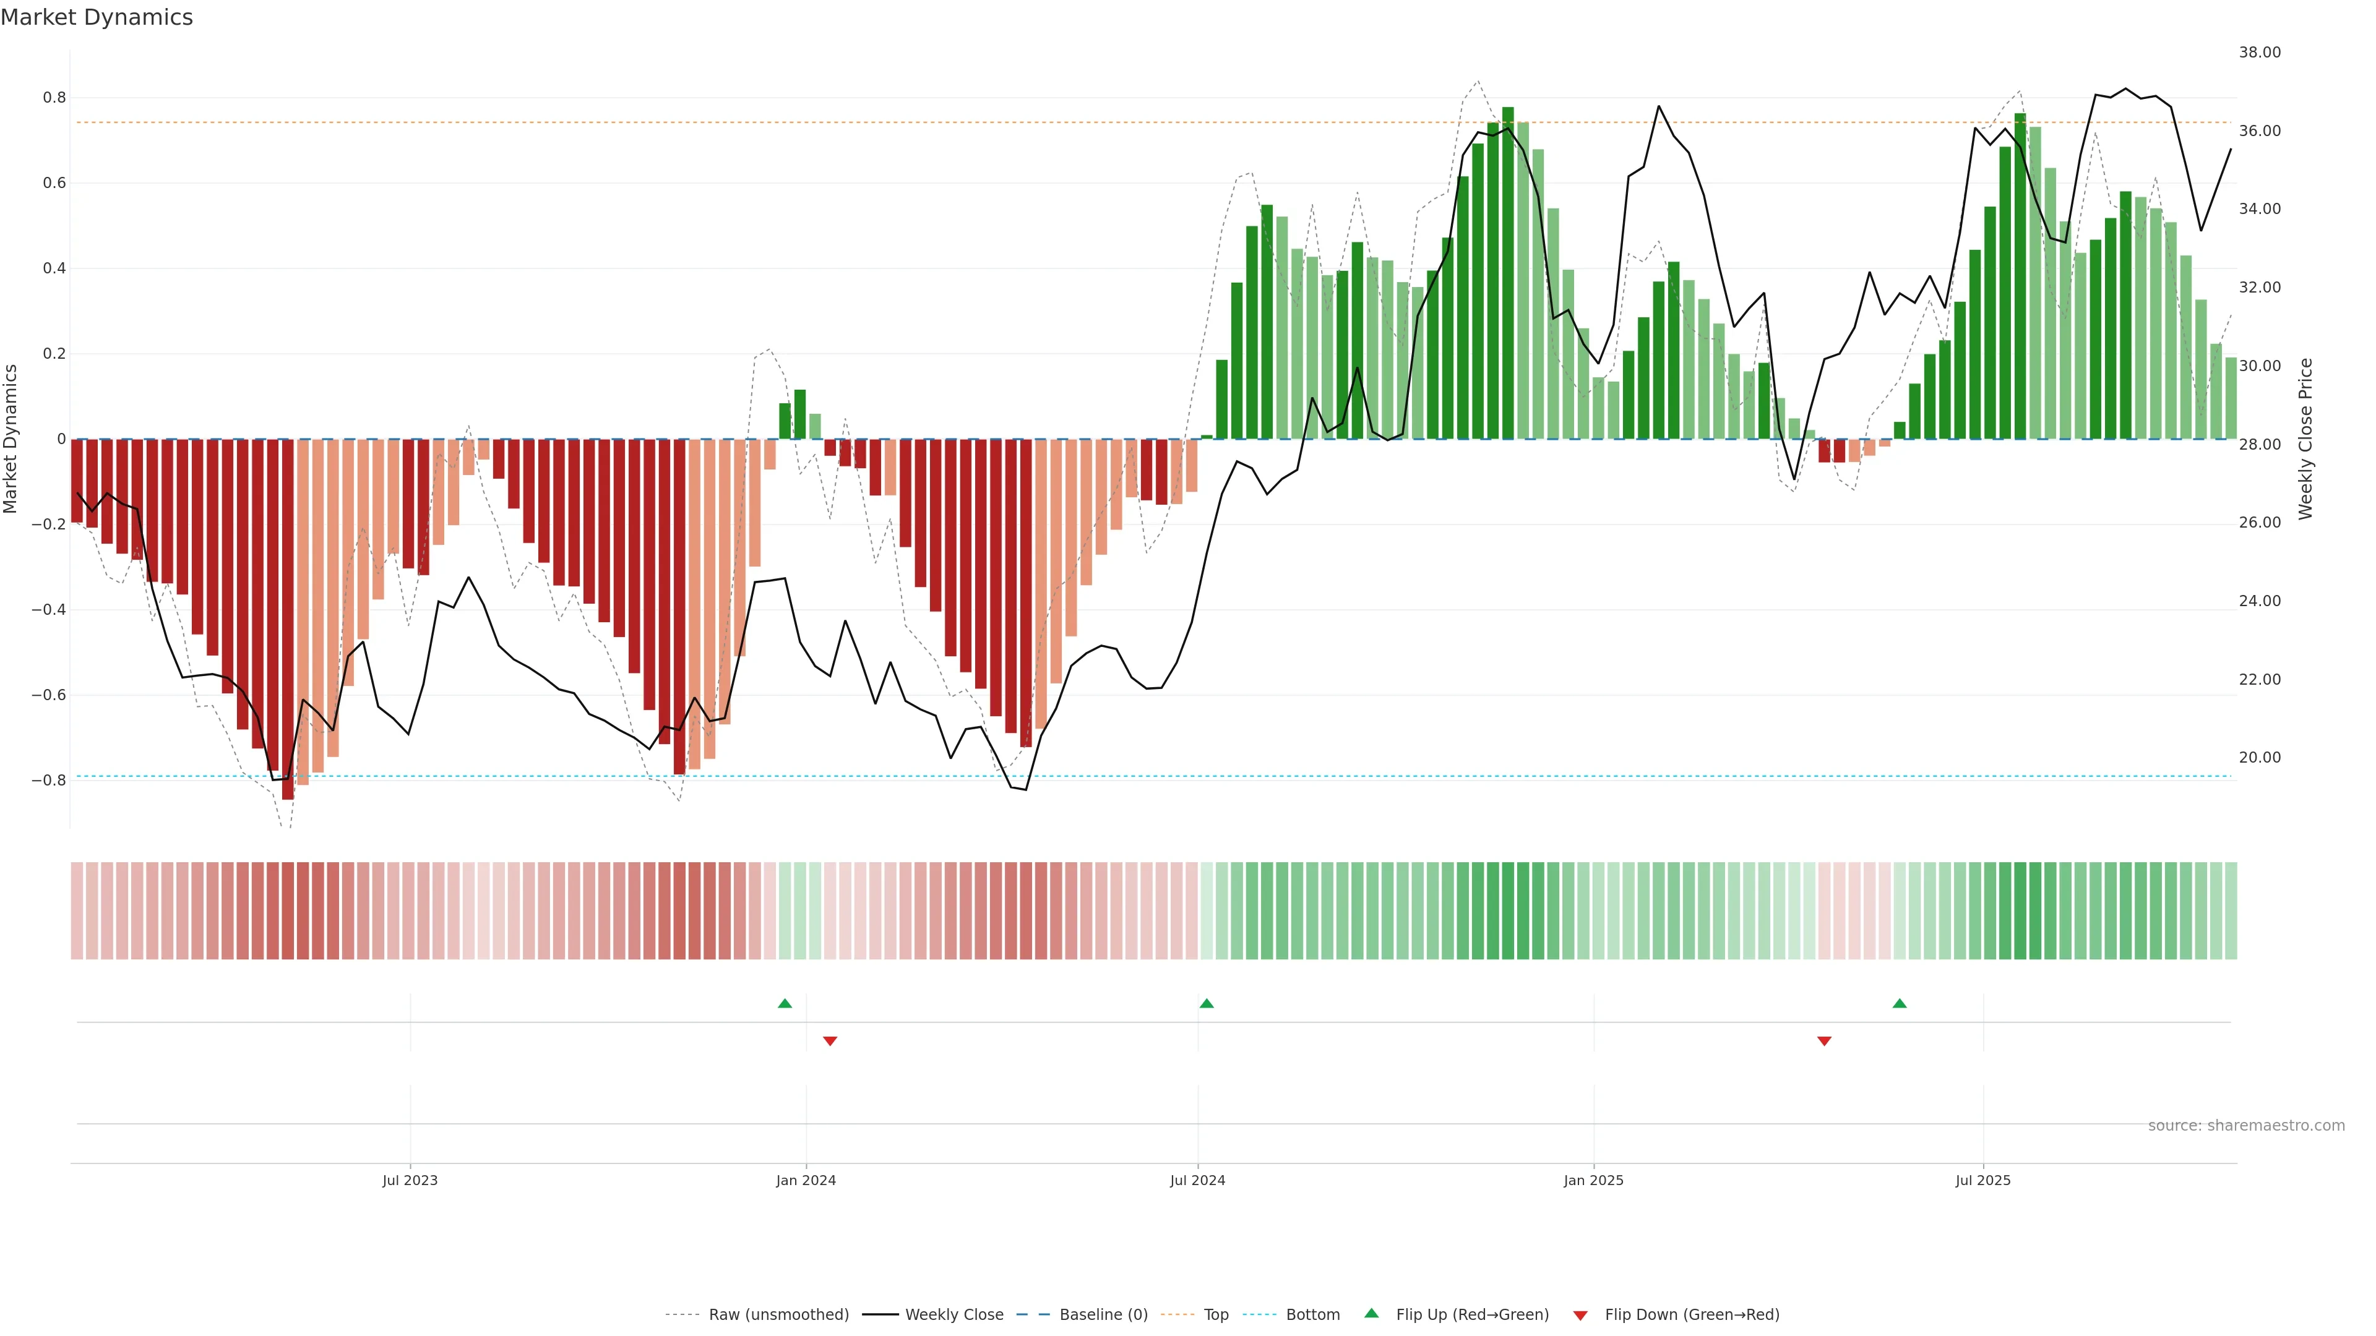Toggle the Weekly Close legend entry
This screenshot has width=2376, height=1336.
tap(953, 1315)
